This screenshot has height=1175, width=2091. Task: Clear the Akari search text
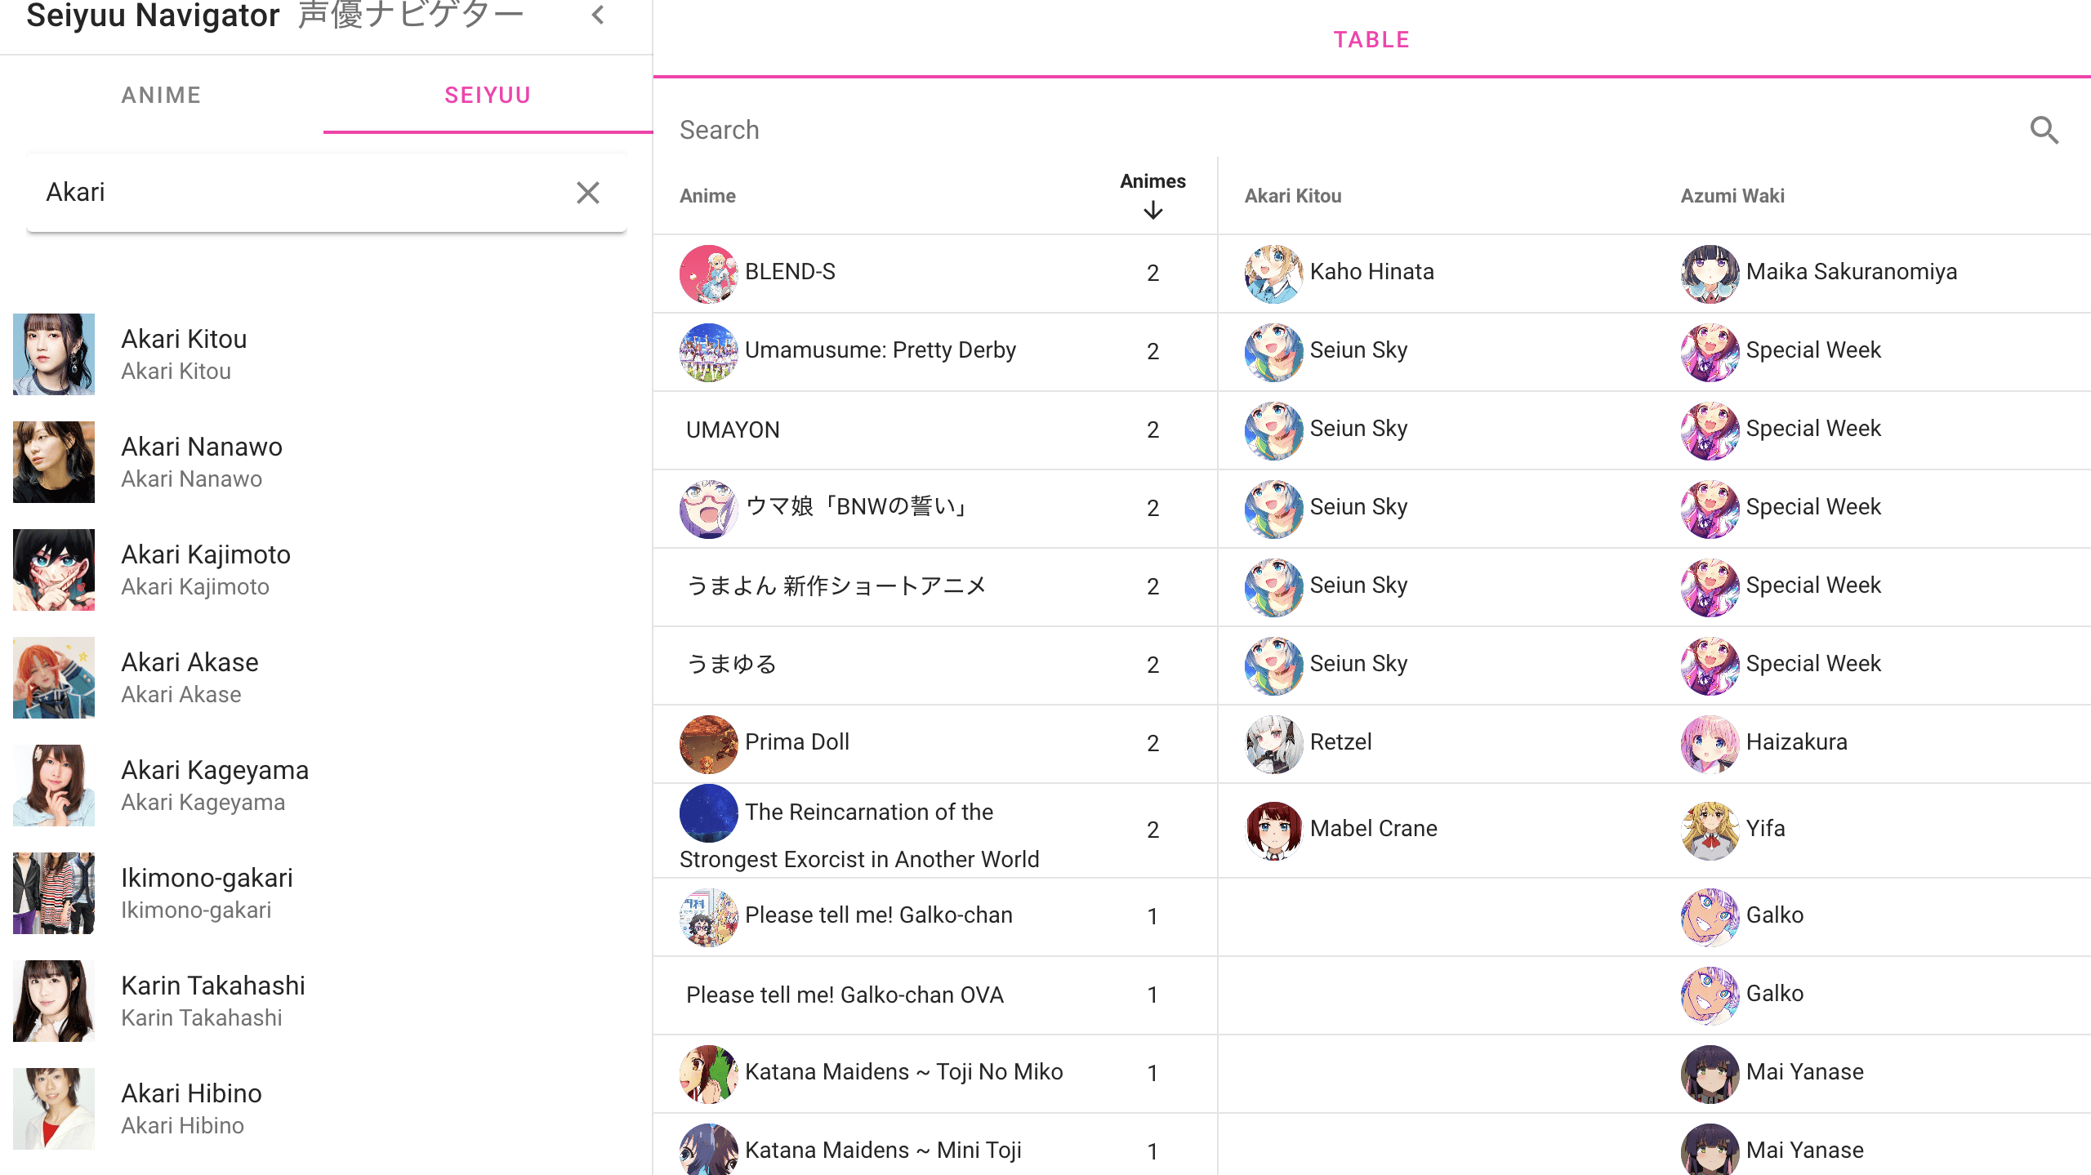tap(588, 193)
